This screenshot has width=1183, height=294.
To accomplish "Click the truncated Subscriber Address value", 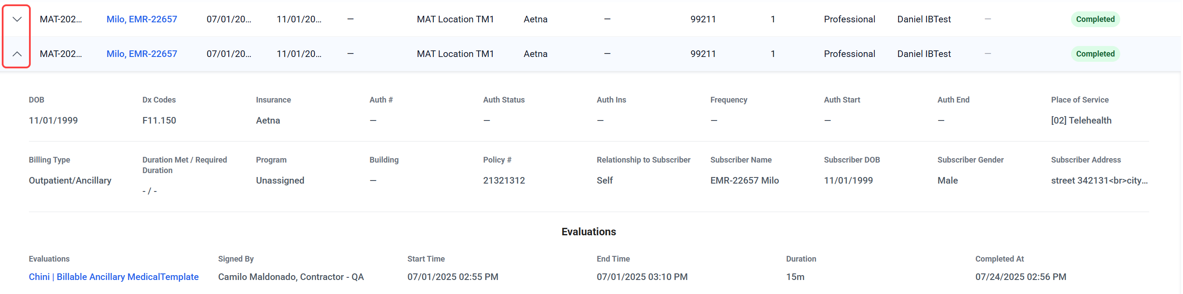I will click(x=1099, y=181).
